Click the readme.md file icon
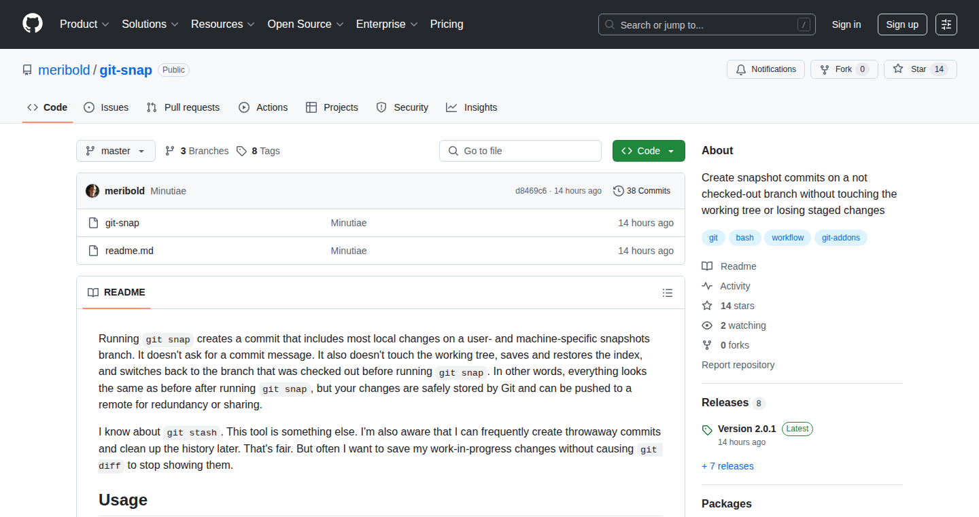The width and height of the screenshot is (979, 517). click(94, 251)
